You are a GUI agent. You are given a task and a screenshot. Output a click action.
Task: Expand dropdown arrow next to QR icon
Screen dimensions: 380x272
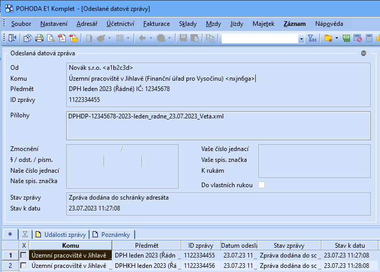click(x=128, y=38)
